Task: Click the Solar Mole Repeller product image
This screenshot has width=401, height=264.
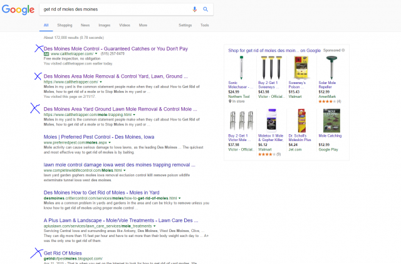Action: click(x=331, y=68)
